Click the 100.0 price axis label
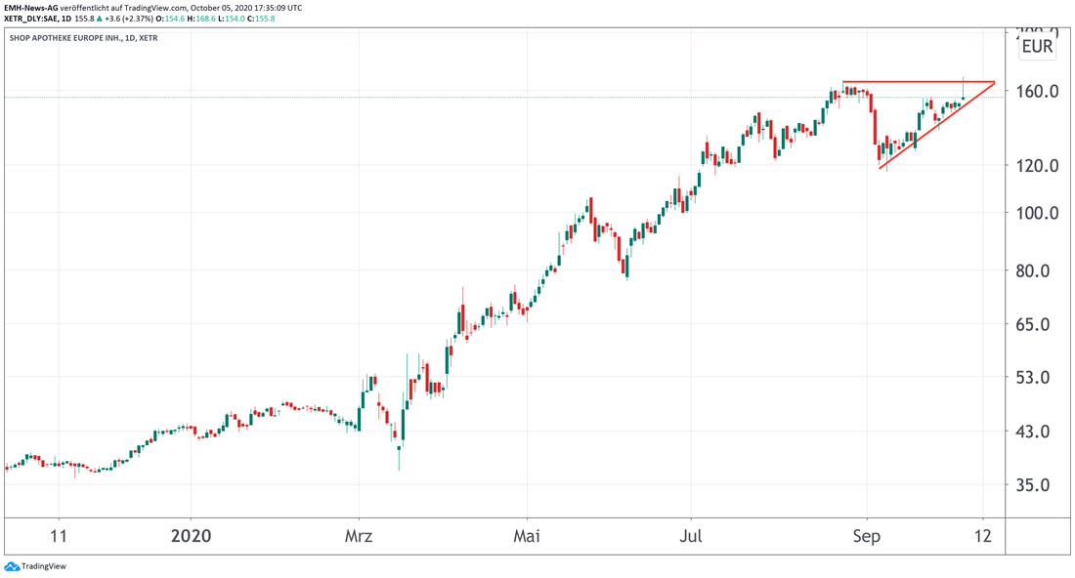1075x578 pixels. (x=1037, y=214)
